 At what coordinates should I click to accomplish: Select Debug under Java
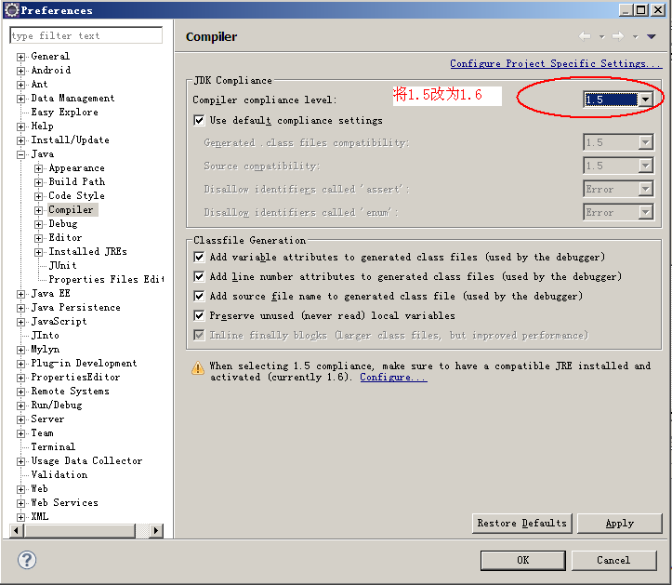pos(63,223)
